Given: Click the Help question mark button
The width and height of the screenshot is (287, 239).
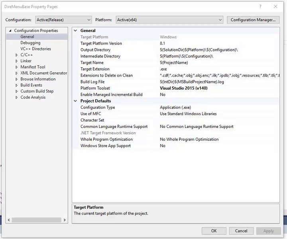Looking at the screenshot, I should tap(261, 6).
